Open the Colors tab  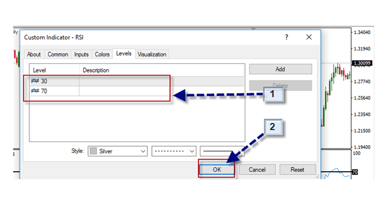[102, 54]
